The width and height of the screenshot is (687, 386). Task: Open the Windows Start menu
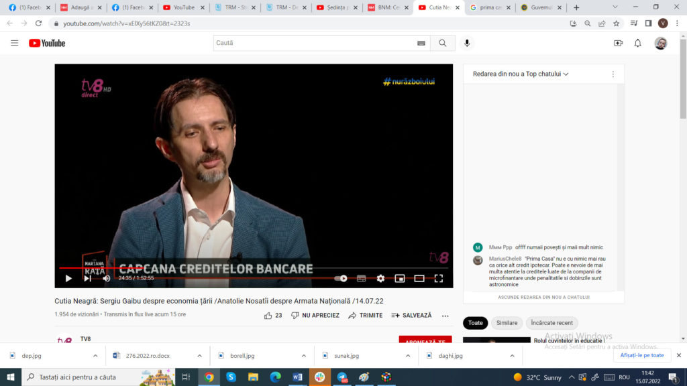point(11,377)
